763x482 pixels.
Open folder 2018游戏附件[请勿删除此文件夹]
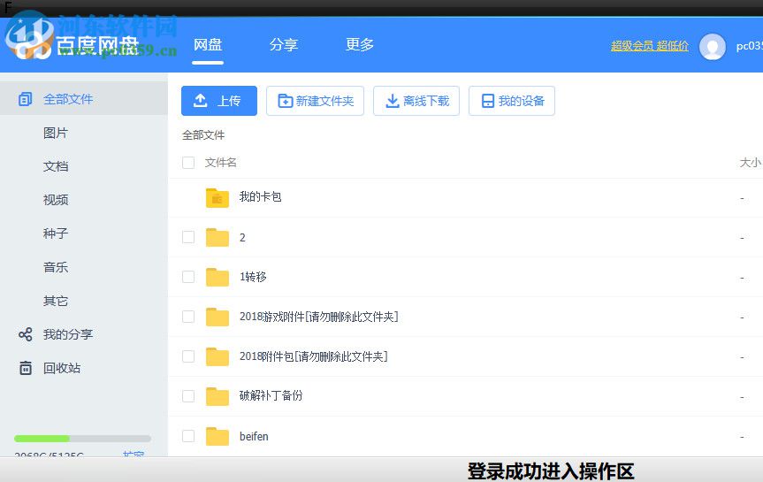pyautogui.click(x=319, y=317)
